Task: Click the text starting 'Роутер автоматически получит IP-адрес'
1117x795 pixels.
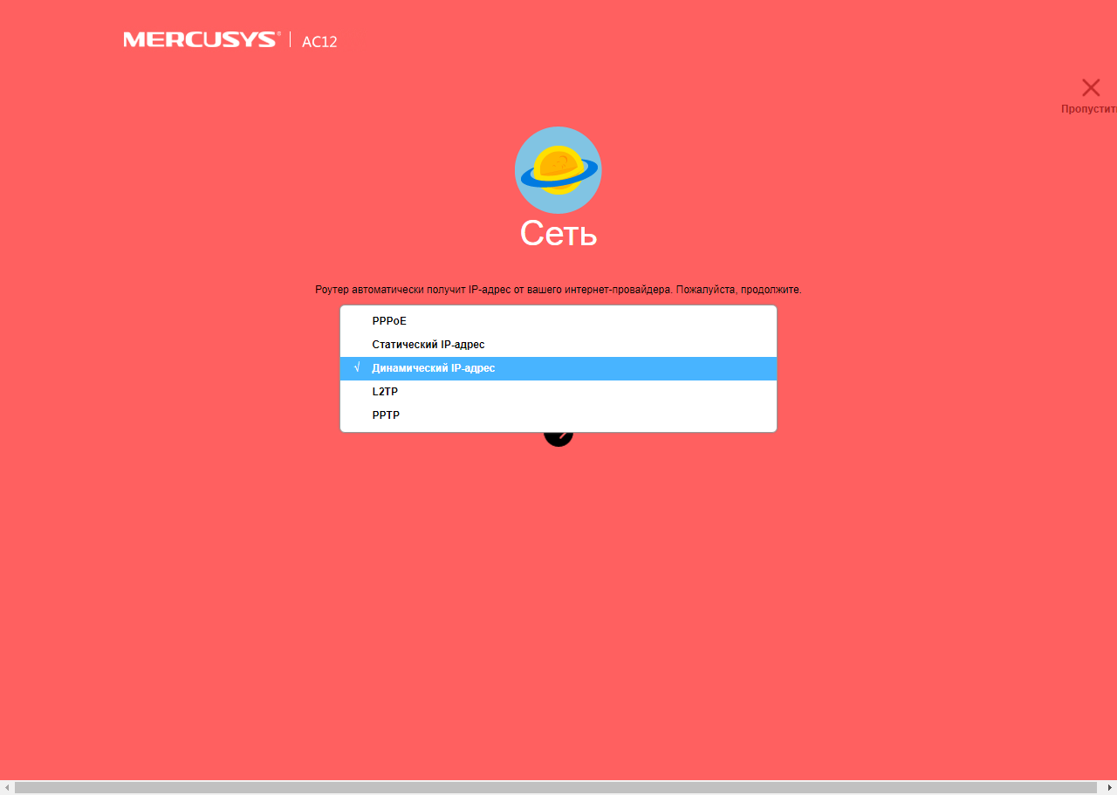Action: tap(558, 290)
